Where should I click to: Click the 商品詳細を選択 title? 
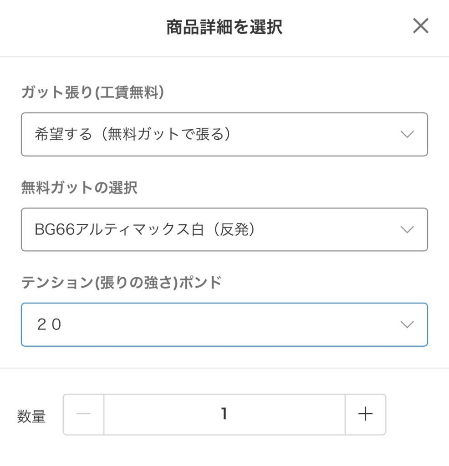tap(224, 27)
